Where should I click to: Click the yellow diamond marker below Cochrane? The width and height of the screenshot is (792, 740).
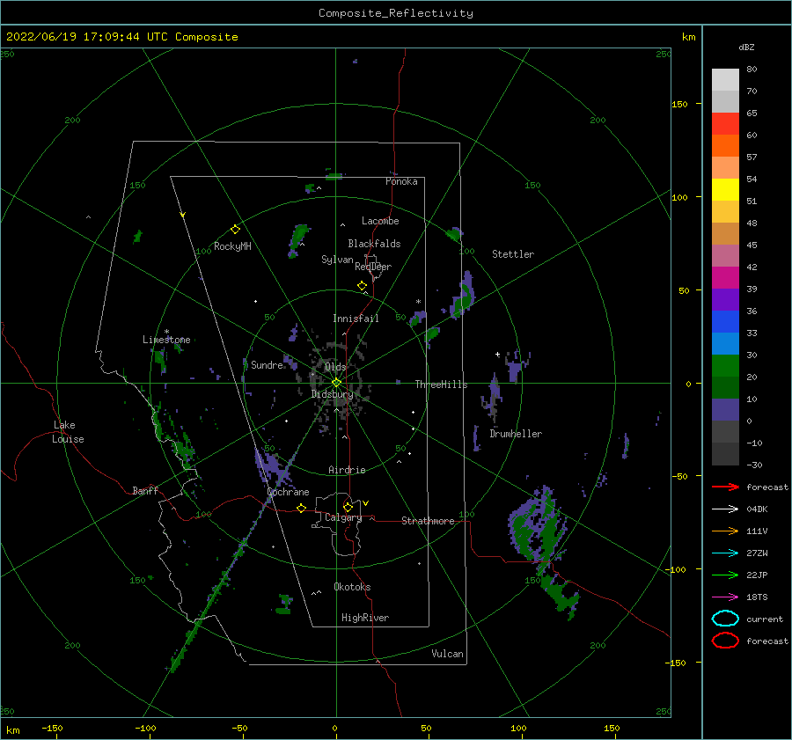301,508
